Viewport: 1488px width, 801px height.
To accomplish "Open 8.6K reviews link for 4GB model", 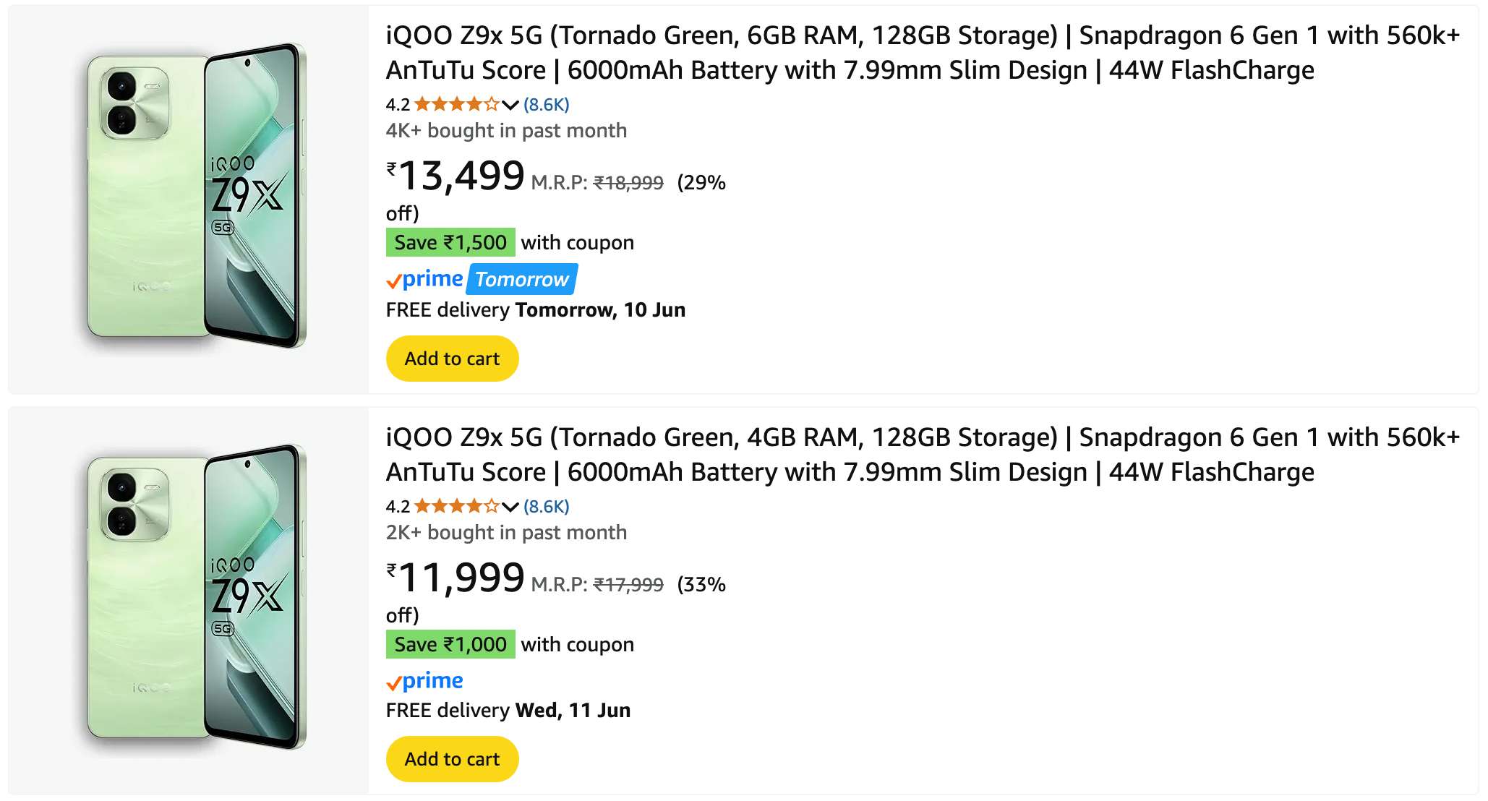I will [547, 507].
